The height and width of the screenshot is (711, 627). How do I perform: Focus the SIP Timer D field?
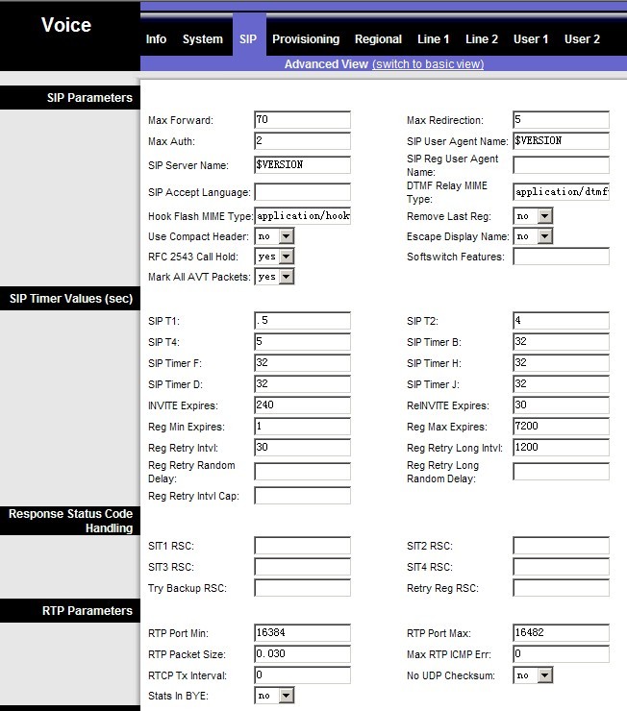tap(303, 384)
